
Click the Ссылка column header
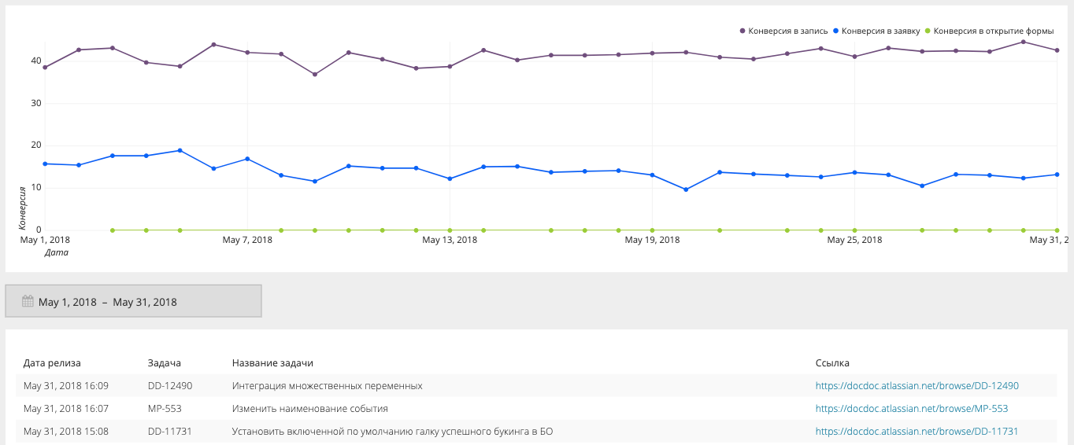tap(832, 363)
